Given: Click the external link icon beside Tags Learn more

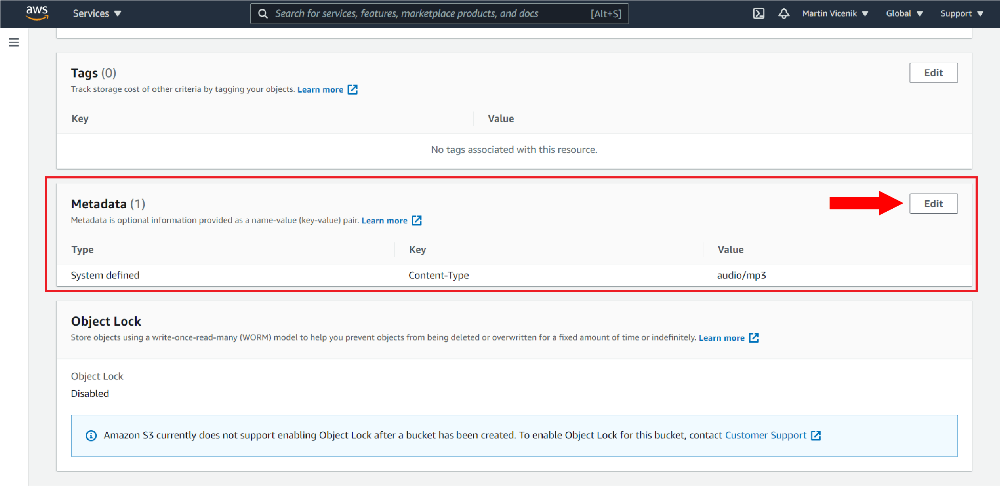Looking at the screenshot, I should pos(353,89).
